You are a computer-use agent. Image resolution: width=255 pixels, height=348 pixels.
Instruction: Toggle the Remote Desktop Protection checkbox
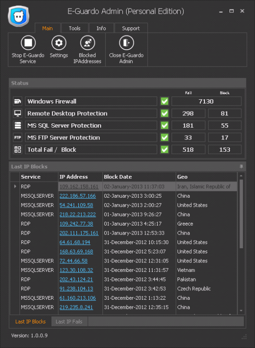pos(164,113)
